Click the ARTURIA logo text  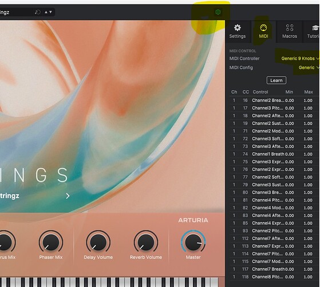[193, 220]
